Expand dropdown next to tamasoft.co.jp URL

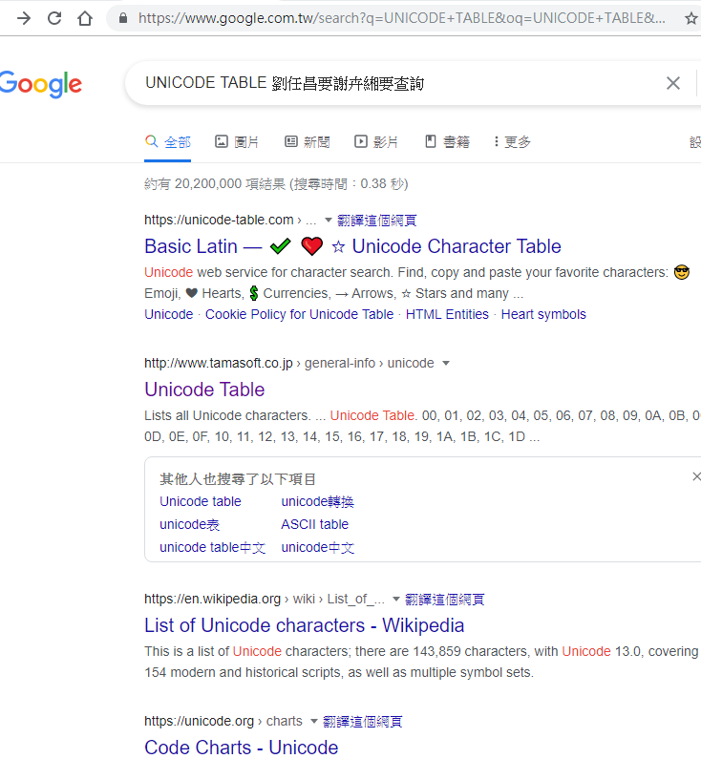(x=446, y=363)
